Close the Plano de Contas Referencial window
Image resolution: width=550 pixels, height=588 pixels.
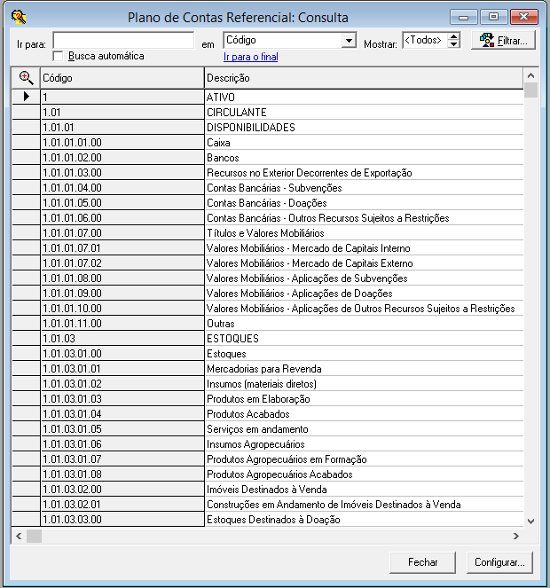tap(524, 17)
